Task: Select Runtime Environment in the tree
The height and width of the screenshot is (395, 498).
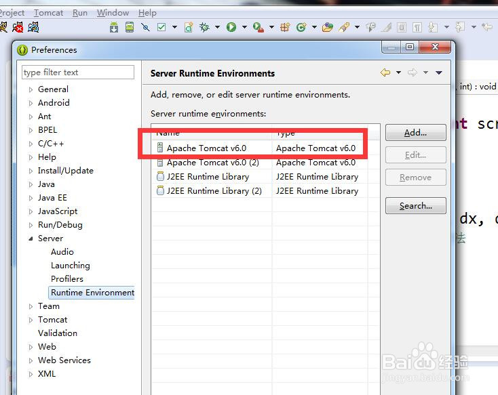Action: pyautogui.click(x=92, y=293)
